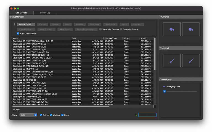The image size is (212, 132).
Task: Click the View Original button
Action: [26, 29]
